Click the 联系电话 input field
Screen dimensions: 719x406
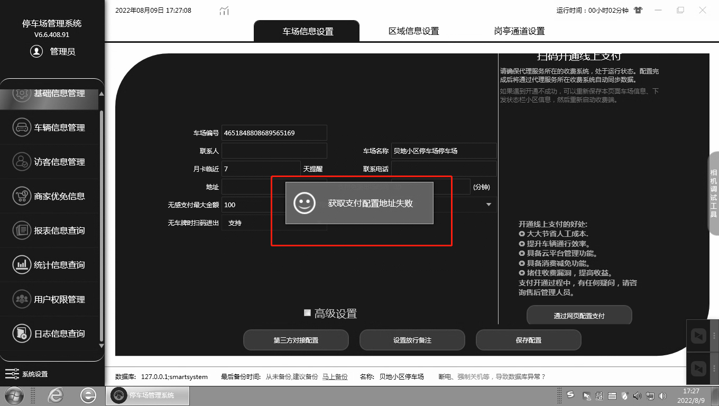(444, 169)
